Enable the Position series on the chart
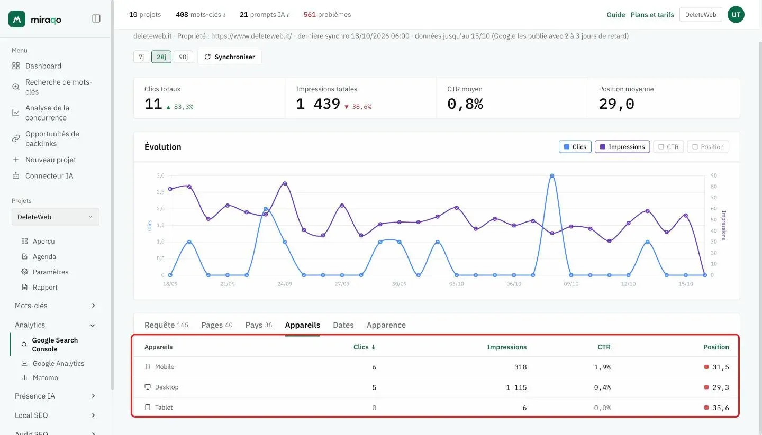 708,147
